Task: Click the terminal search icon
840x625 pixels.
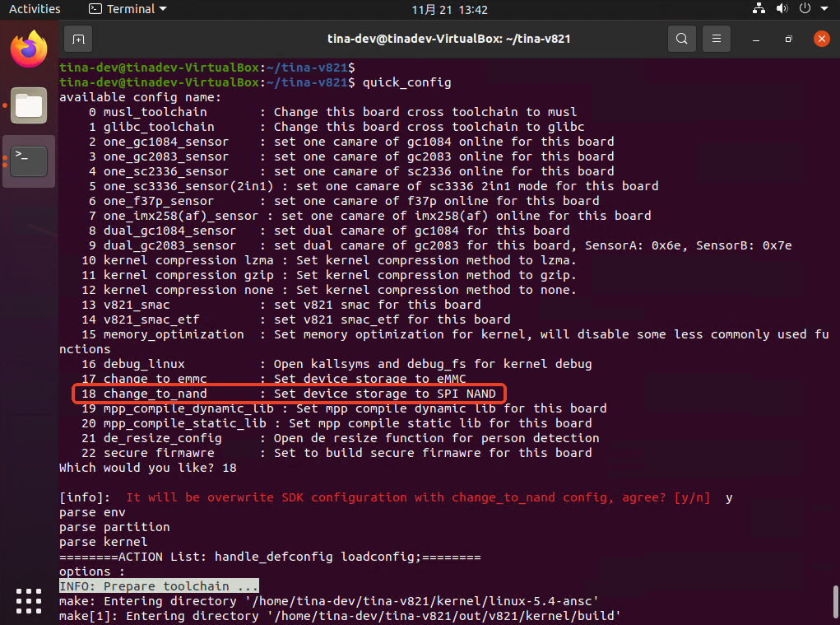Action: [x=681, y=39]
